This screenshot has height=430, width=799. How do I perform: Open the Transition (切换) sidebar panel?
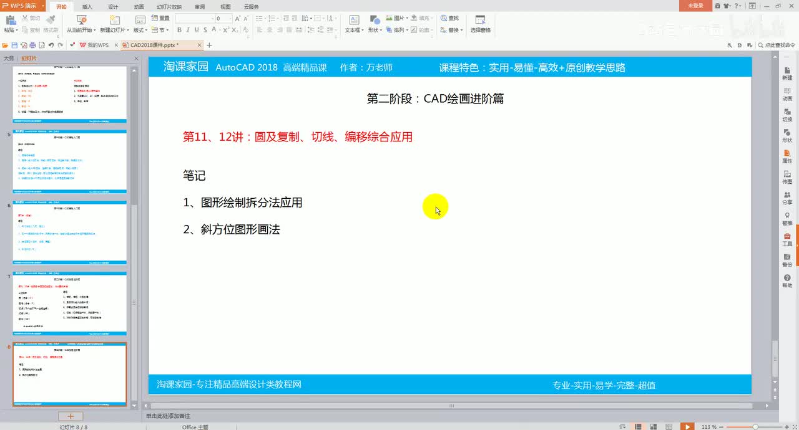pyautogui.click(x=787, y=114)
